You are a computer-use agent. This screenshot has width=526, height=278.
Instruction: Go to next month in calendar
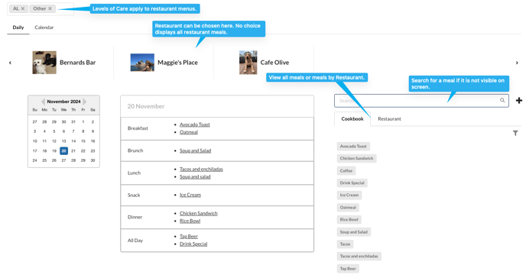tap(85, 101)
